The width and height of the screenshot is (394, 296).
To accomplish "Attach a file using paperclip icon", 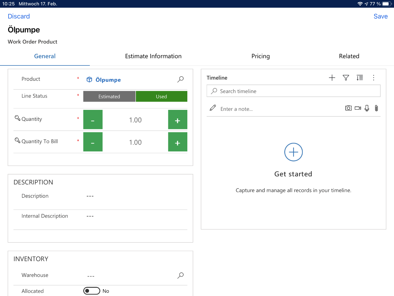I will coord(376,108).
